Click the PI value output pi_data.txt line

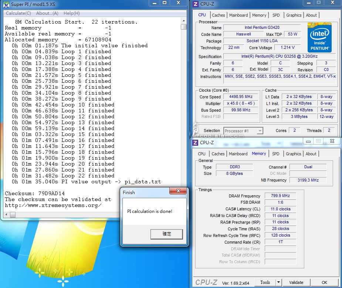pos(87,182)
